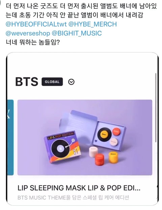
Task: Open the LIP SLEEPING MASK LIP & POP title
Action: [x=79, y=188]
